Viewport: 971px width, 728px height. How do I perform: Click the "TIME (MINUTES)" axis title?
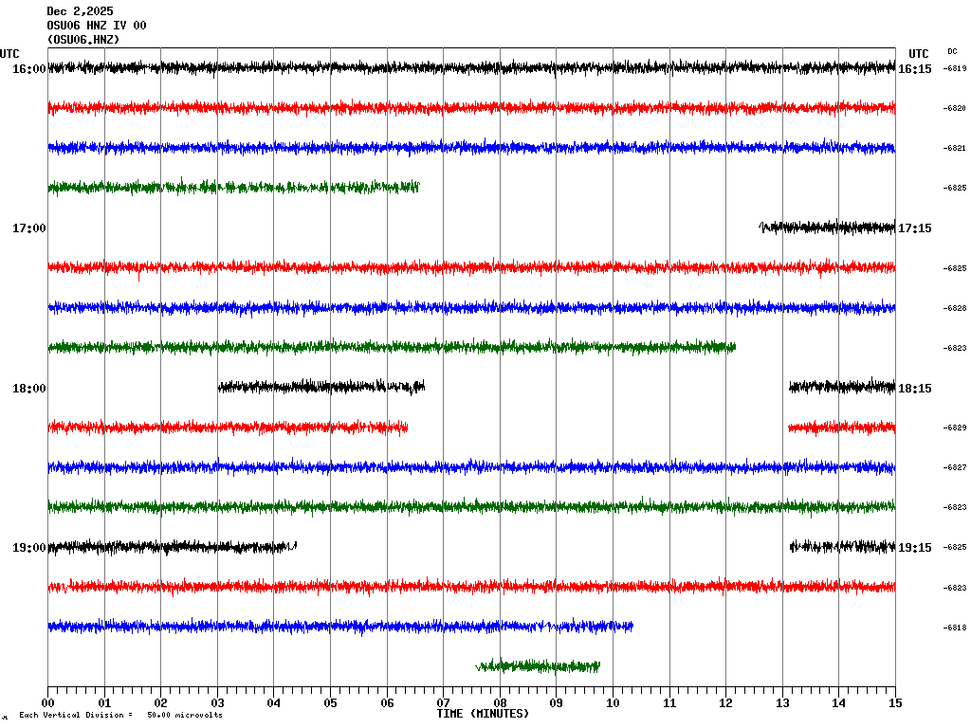pos(483,714)
